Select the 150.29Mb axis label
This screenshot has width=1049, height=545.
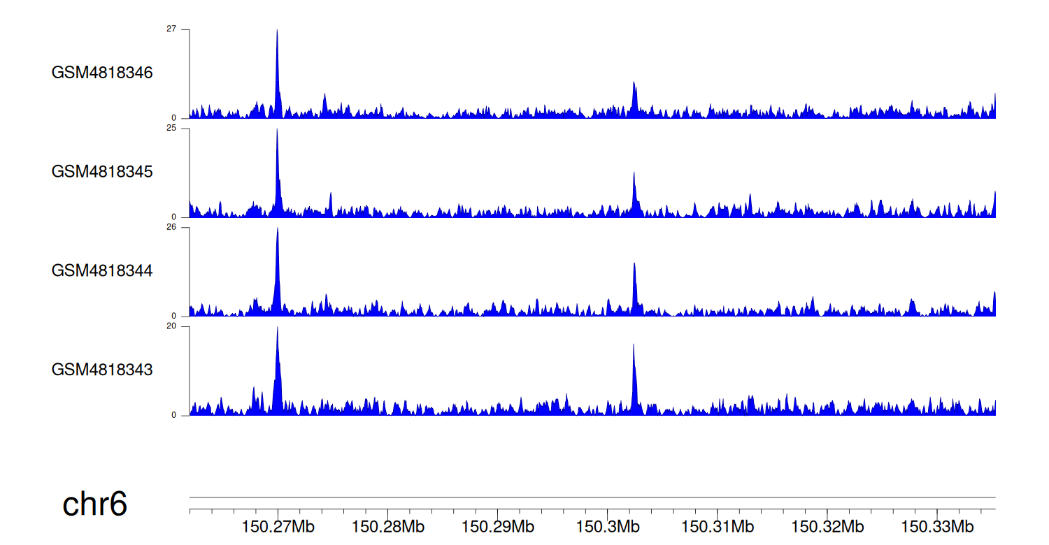click(x=498, y=526)
